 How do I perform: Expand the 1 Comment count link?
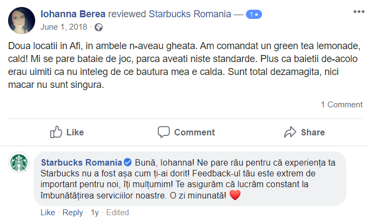pyautogui.click(x=342, y=105)
